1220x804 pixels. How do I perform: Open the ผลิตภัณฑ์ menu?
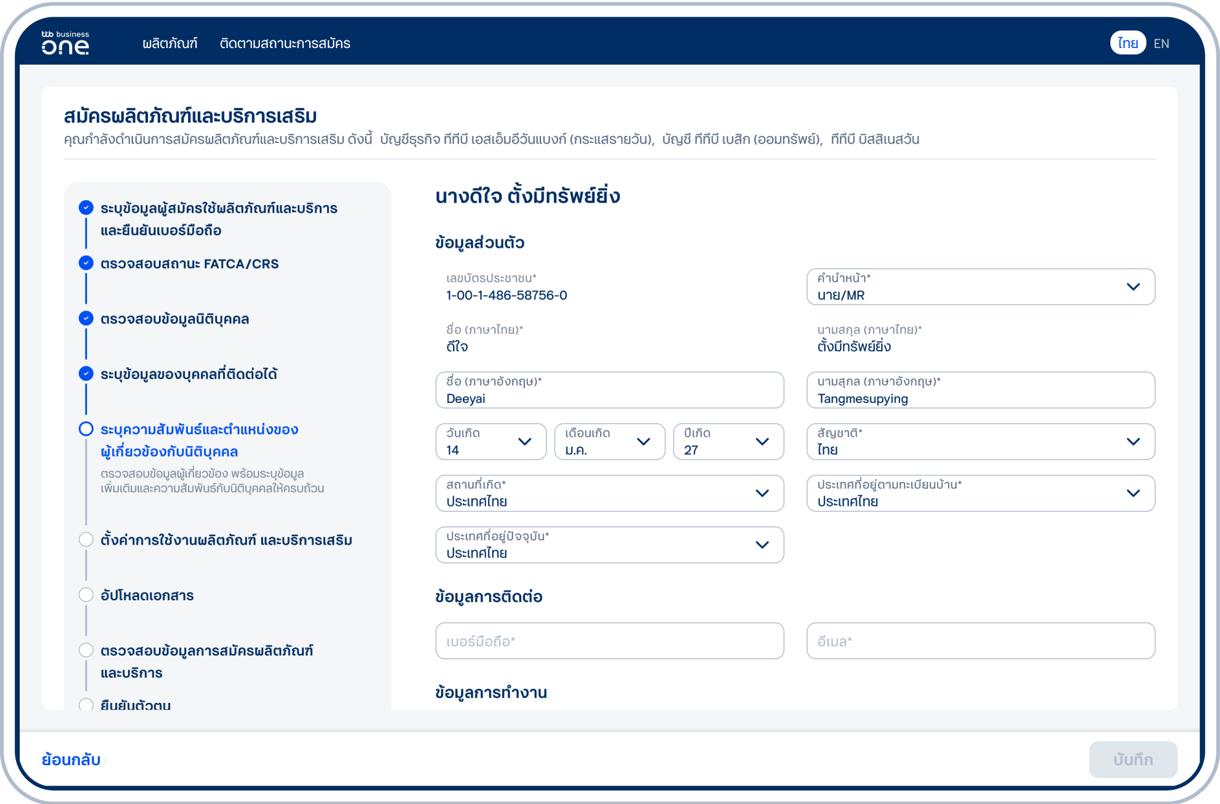[169, 44]
